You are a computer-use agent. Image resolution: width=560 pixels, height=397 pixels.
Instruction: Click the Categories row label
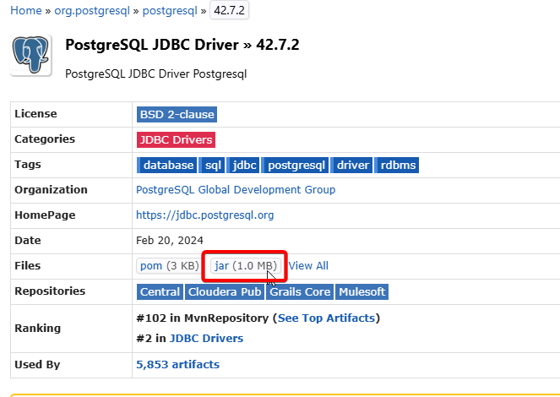pos(45,139)
